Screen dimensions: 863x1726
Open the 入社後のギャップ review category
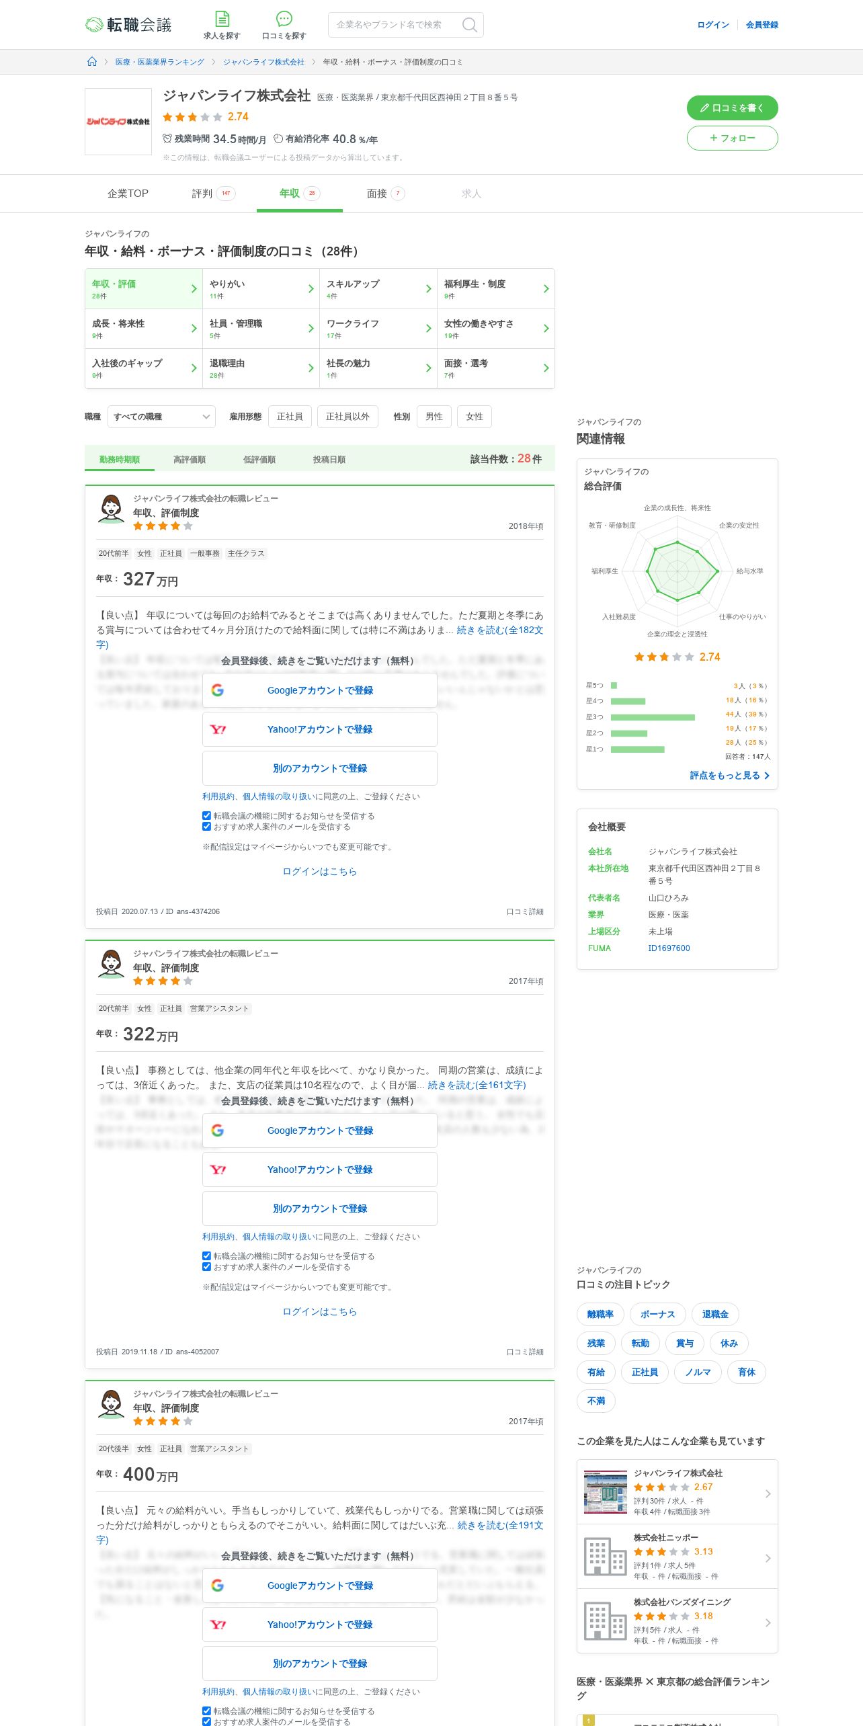tap(144, 368)
